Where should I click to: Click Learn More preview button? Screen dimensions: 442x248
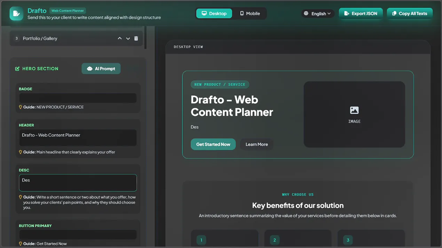click(x=256, y=144)
